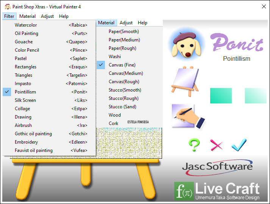Choose Stucco(Smooth) material
This screenshot has width=270, height=204.
pyautogui.click(x=130, y=90)
